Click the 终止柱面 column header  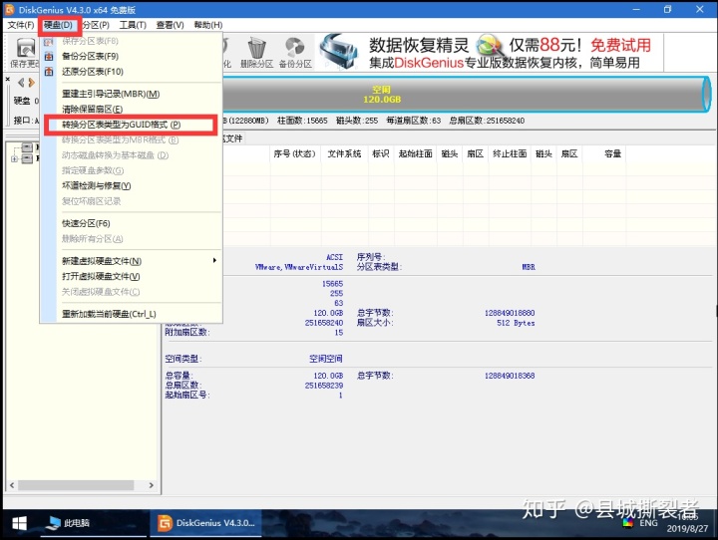pos(510,153)
